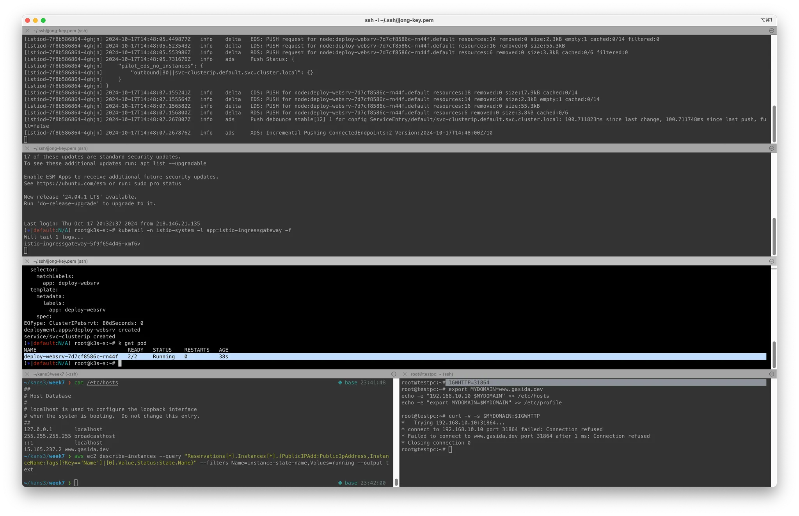Click '* Closing connection 0' line
The image size is (799, 516).
click(x=436, y=443)
